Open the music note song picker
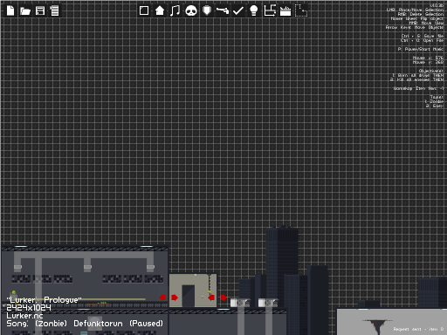Image resolution: width=447 pixels, height=335 pixels. [175, 10]
